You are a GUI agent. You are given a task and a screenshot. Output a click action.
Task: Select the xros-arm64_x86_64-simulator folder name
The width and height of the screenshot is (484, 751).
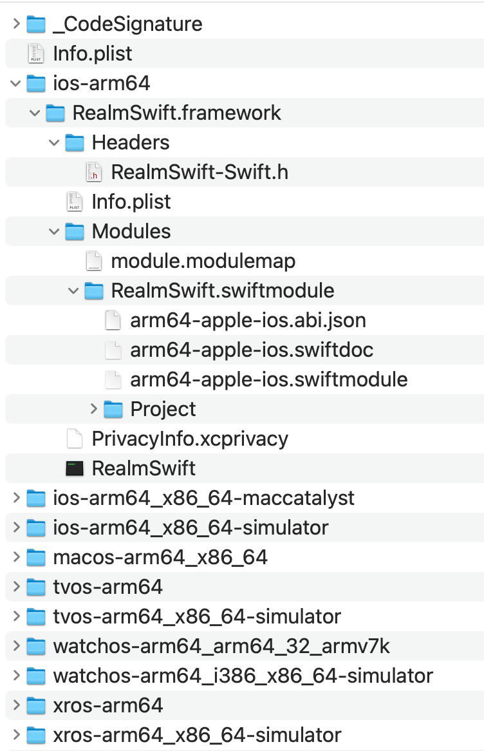(x=197, y=736)
